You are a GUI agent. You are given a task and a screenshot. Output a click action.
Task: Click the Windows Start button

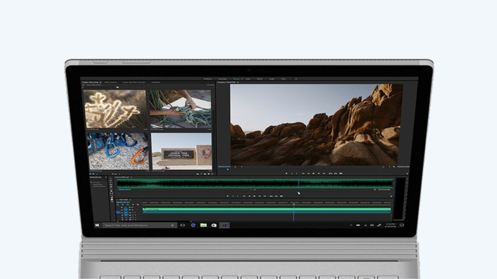[x=97, y=225]
